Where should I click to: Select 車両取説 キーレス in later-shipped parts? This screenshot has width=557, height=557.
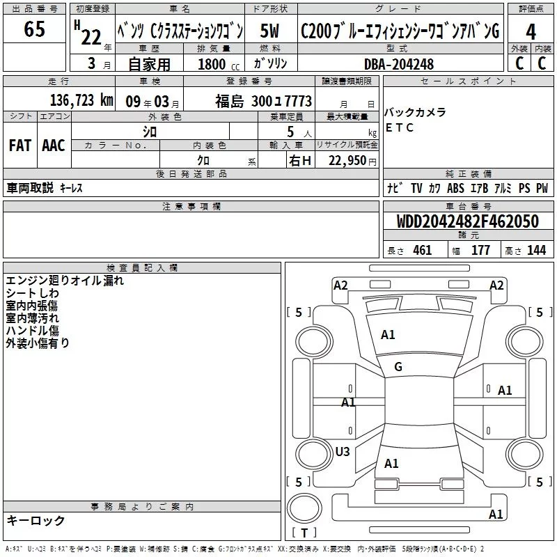pyautogui.click(x=45, y=188)
